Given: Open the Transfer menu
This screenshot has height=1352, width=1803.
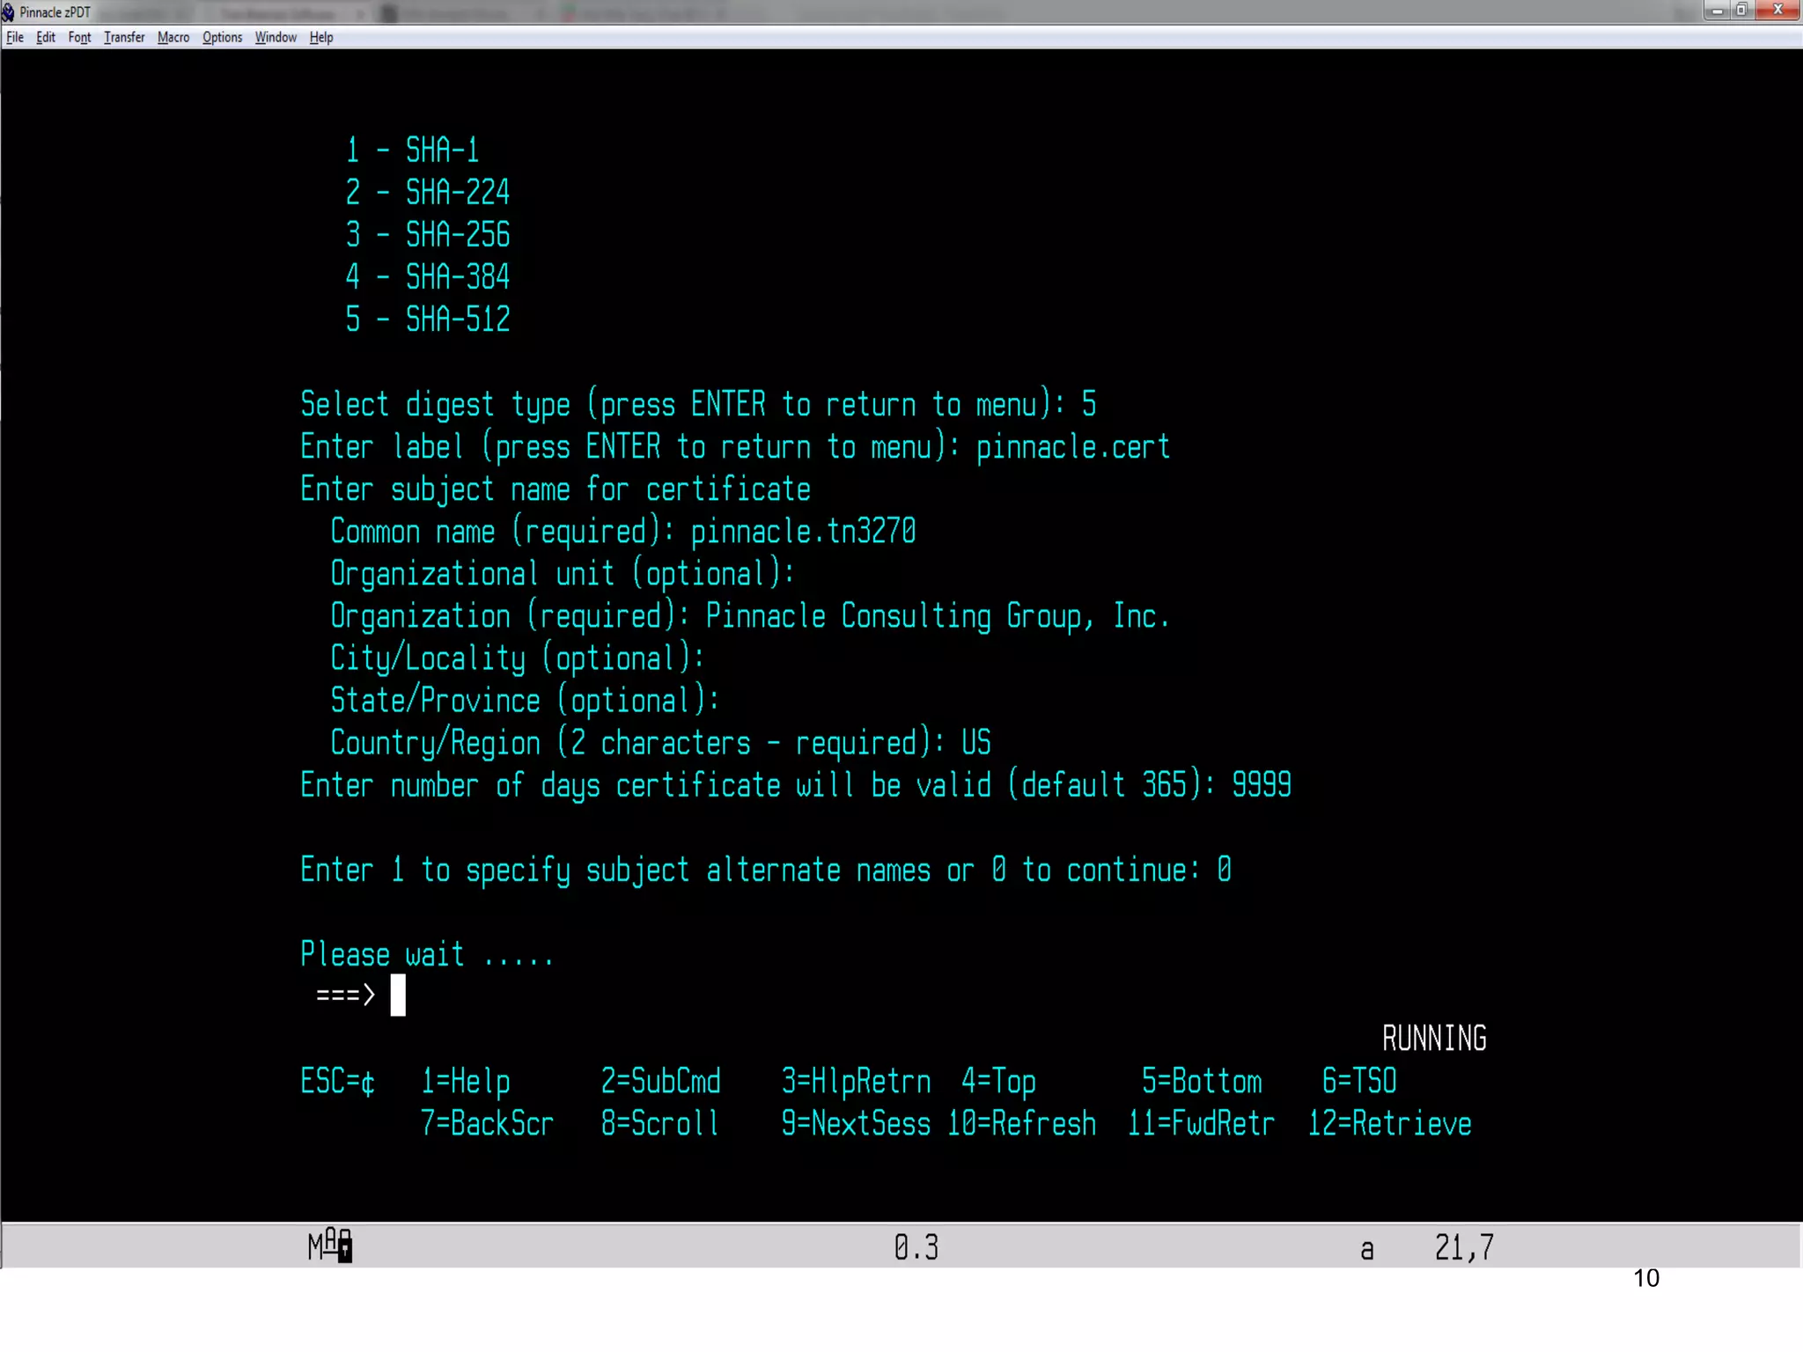Looking at the screenshot, I should (x=124, y=37).
